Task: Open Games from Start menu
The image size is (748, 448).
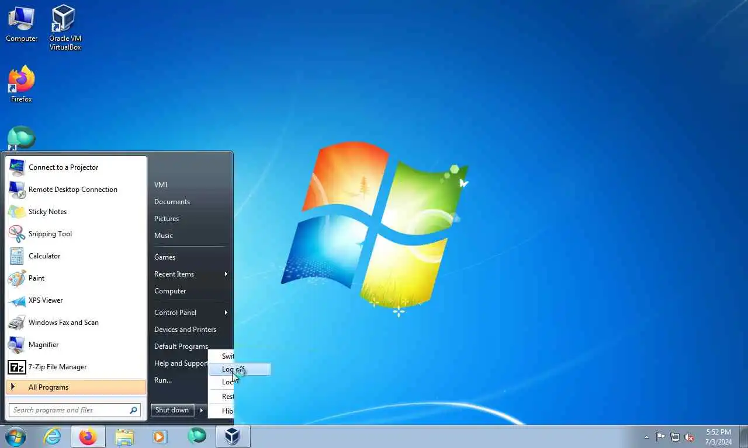Action: click(190, 257)
